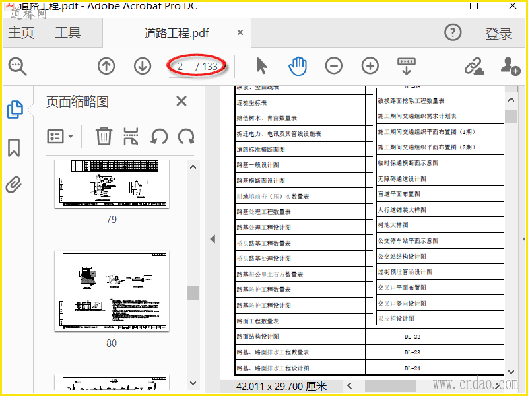Collapse the left navigation pane arrow
This screenshot has width=528, height=396.
coord(213,239)
